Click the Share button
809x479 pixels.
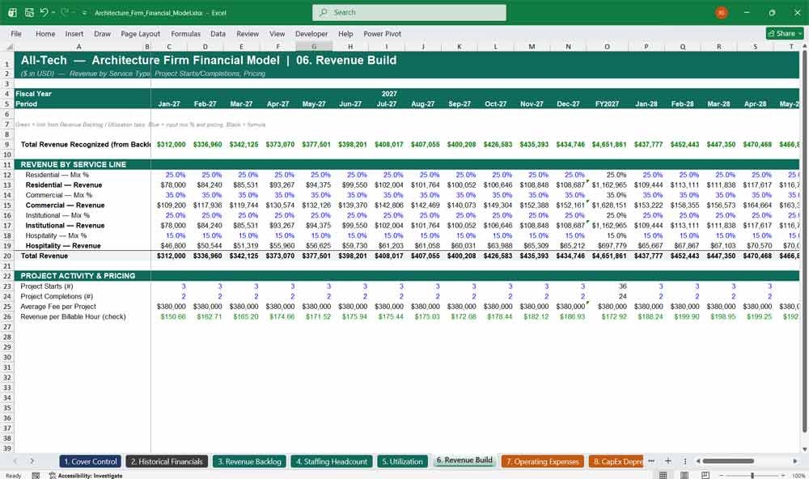click(x=785, y=33)
